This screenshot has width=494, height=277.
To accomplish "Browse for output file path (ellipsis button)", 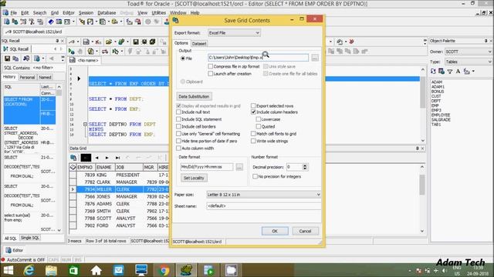I will (x=314, y=58).
